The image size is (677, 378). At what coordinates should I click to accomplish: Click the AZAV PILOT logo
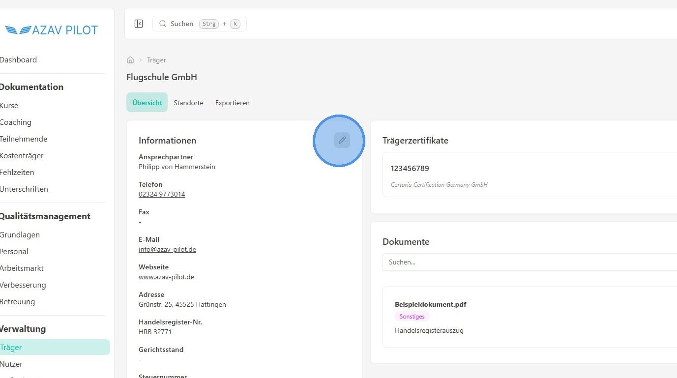[x=52, y=30]
